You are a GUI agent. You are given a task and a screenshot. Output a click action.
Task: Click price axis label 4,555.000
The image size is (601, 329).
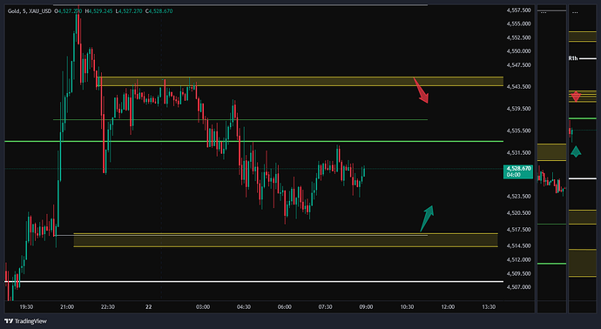(518, 23)
